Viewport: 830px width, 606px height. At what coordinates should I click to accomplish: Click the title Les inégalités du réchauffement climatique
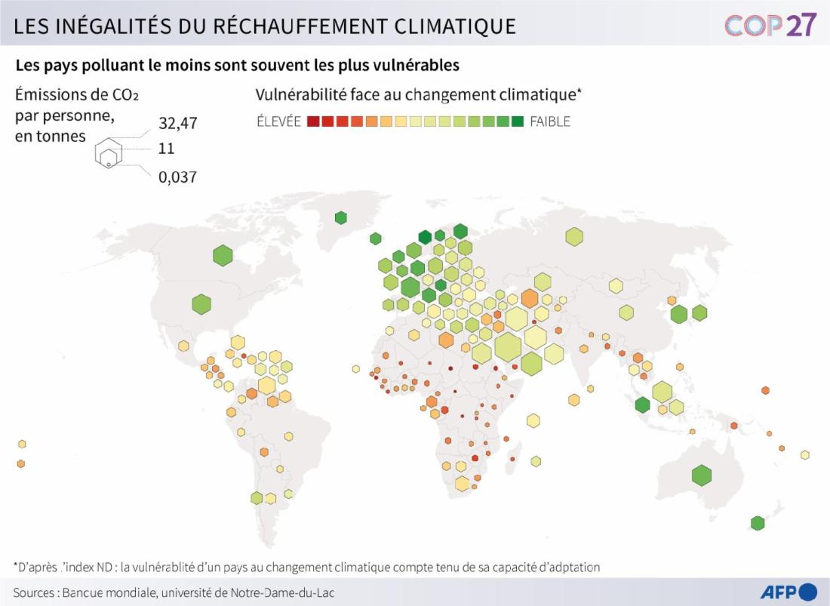[x=265, y=26]
